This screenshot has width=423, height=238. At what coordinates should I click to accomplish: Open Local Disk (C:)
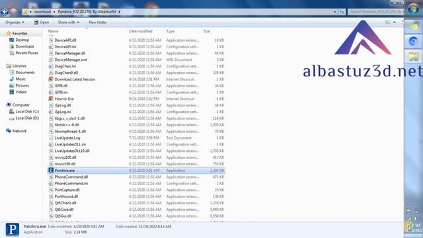(x=27, y=112)
